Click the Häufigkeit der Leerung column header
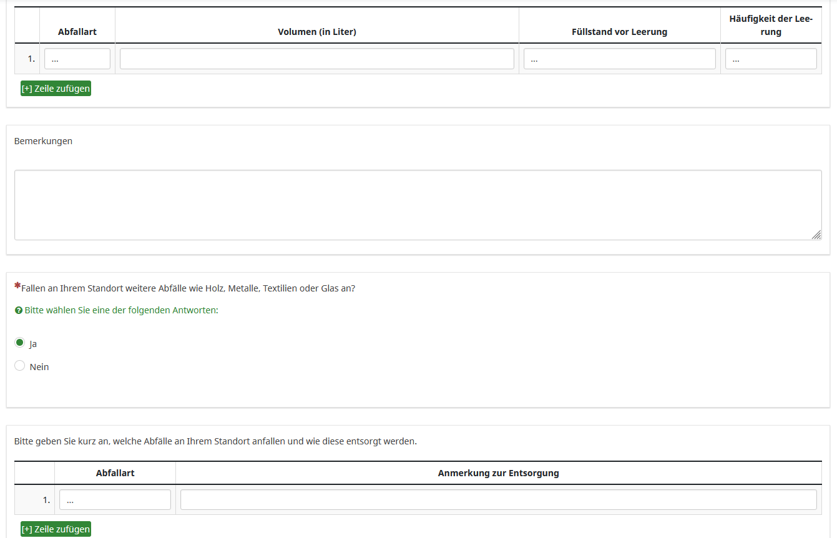 (x=770, y=26)
